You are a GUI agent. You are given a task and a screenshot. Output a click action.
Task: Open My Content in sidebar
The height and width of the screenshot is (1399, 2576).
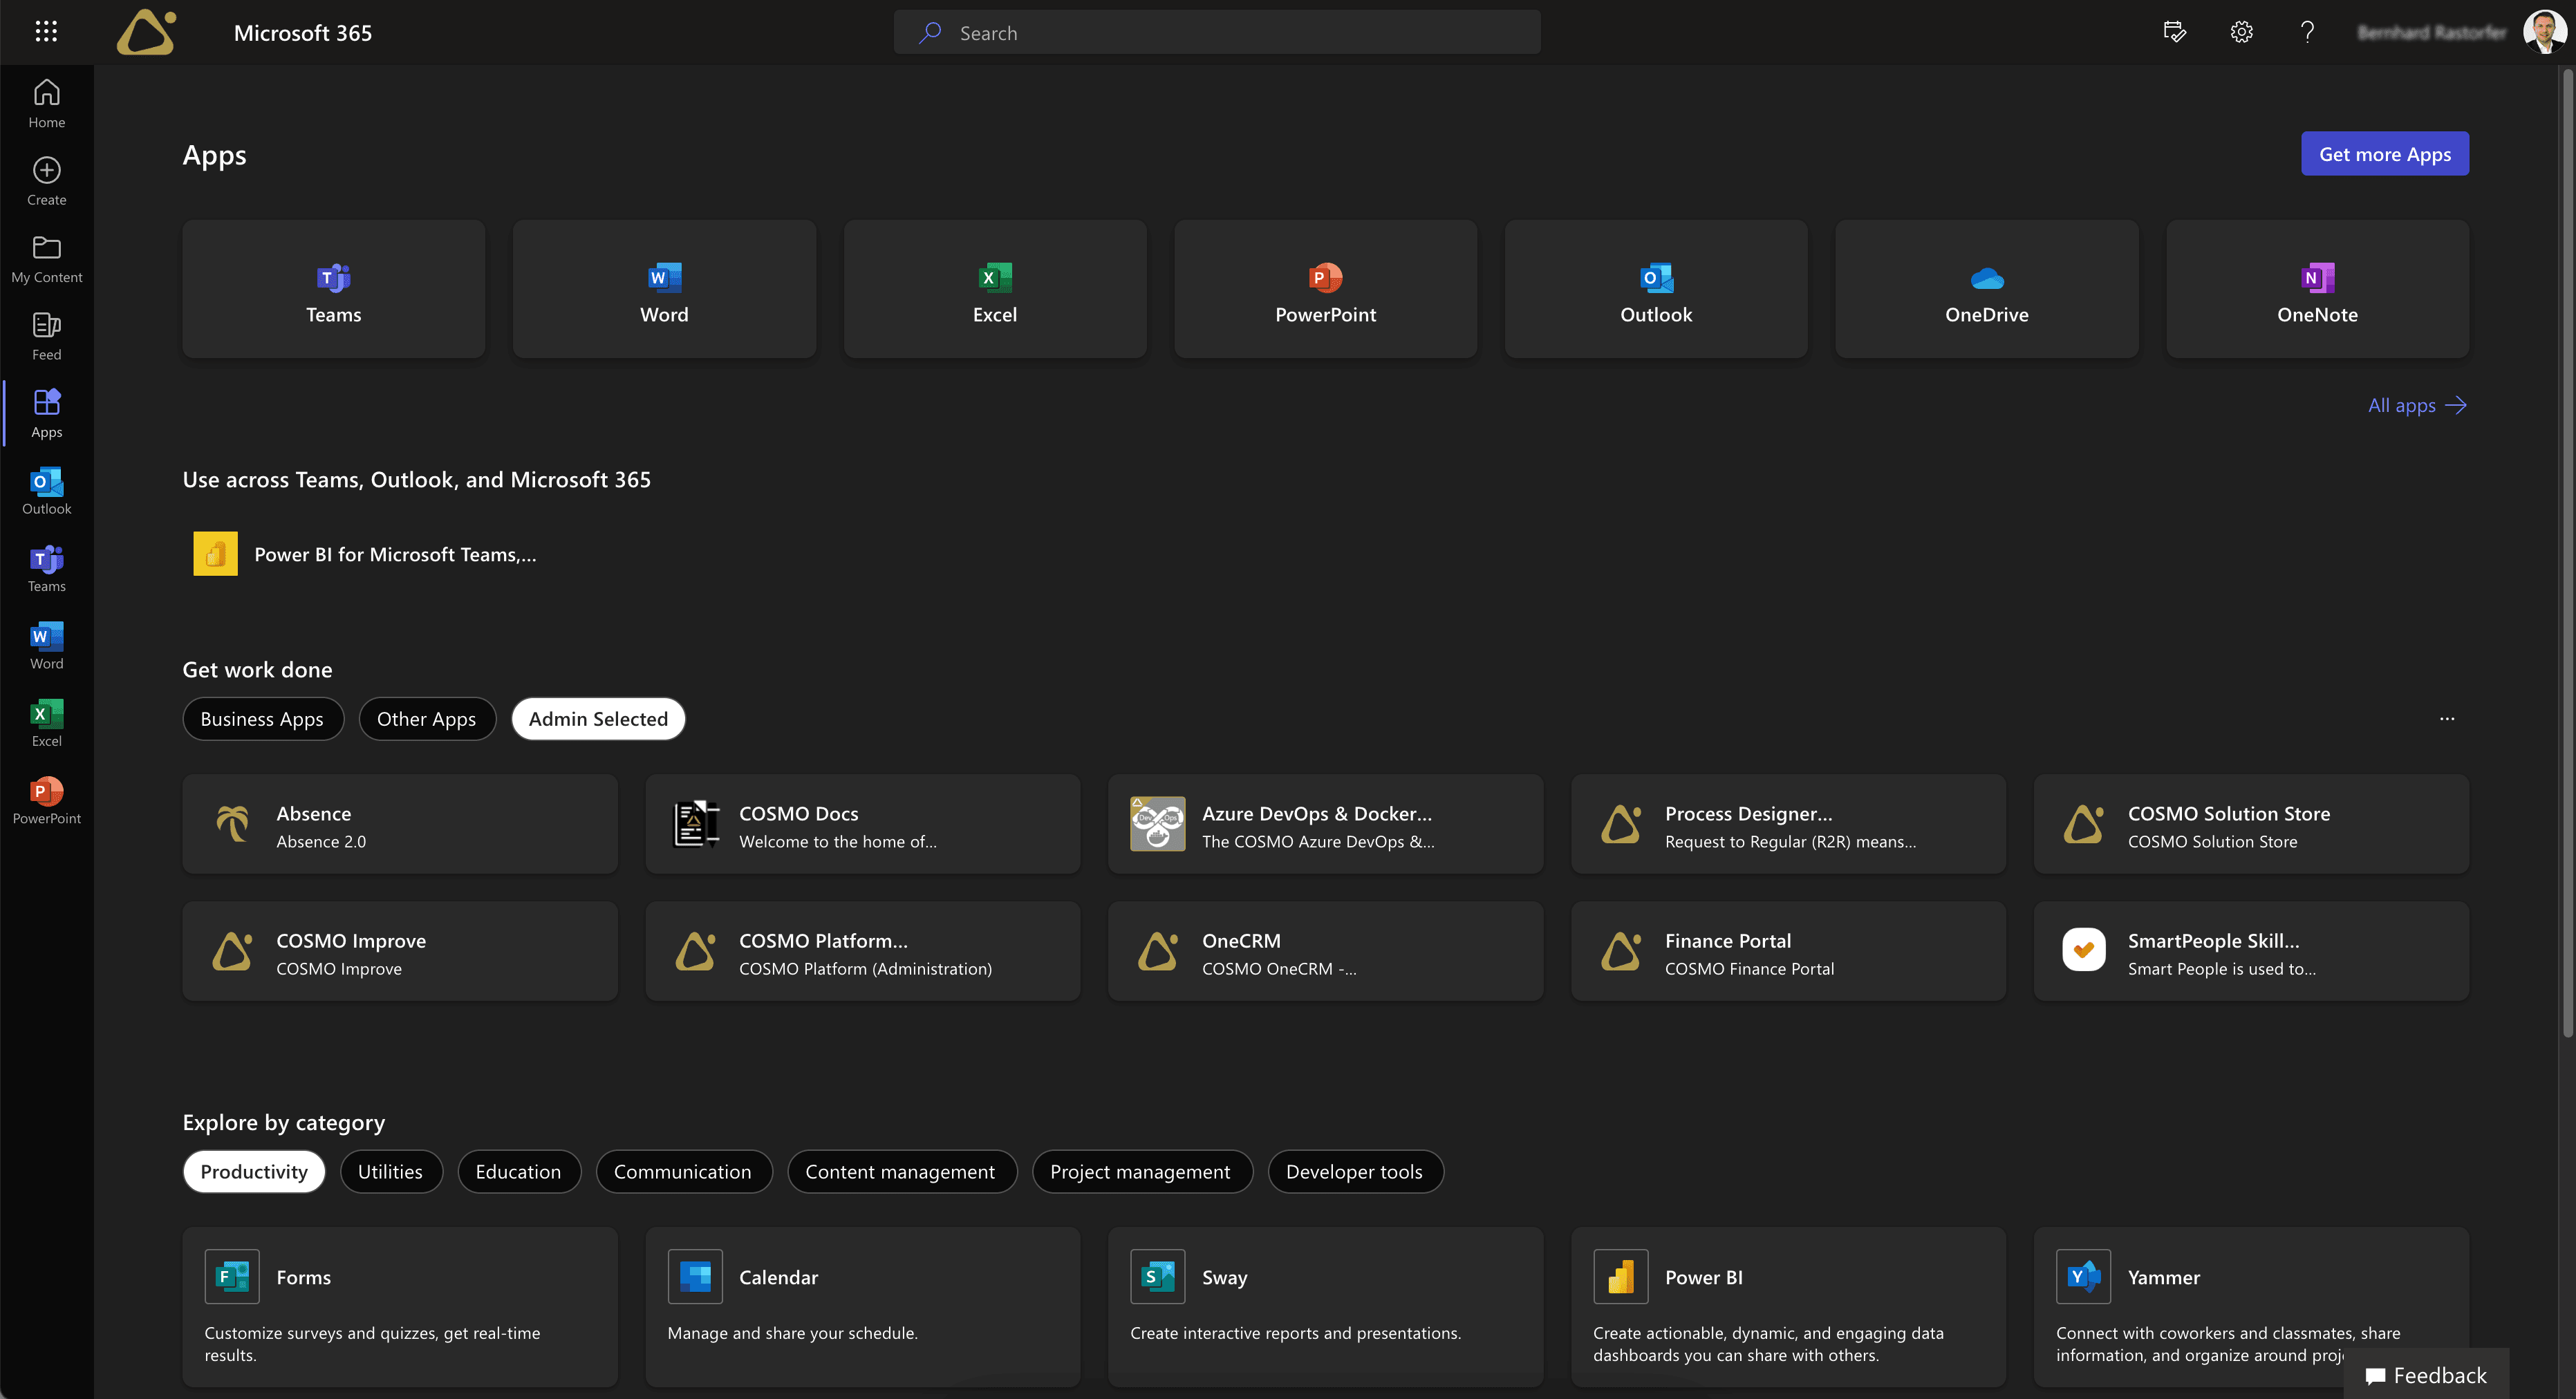[47, 259]
